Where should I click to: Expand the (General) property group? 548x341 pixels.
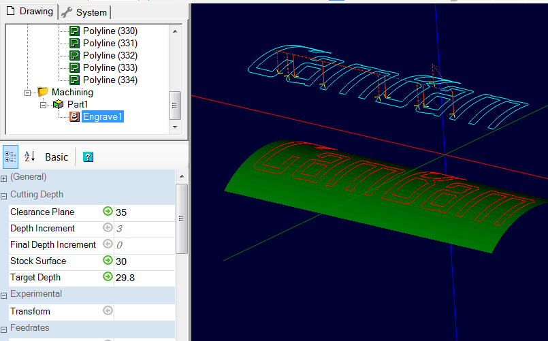click(x=4, y=179)
